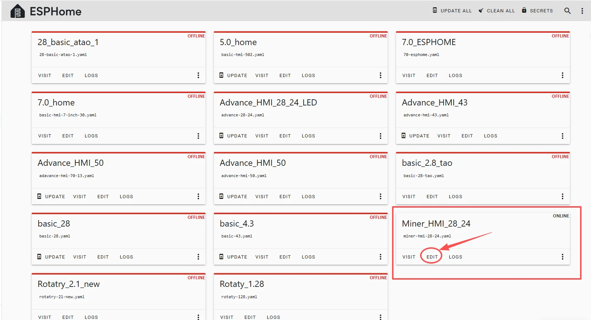The height and width of the screenshot is (320, 591).
Task: Expand the 28_basic_atao_1 three-dot menu
Action: [x=198, y=75]
